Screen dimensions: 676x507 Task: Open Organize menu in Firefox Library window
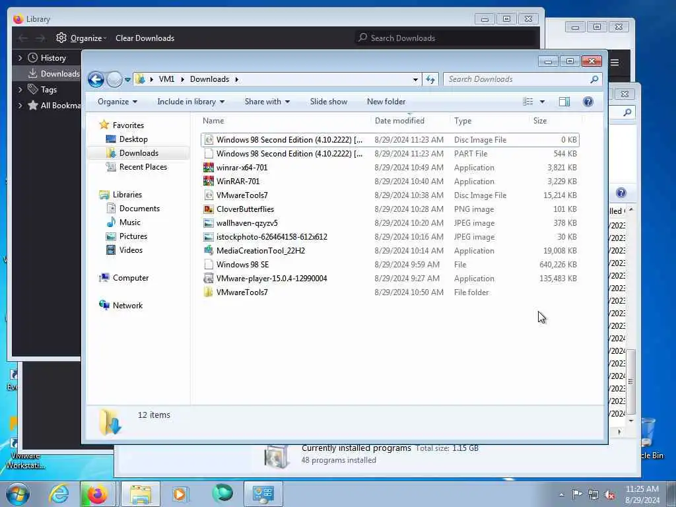[81, 38]
